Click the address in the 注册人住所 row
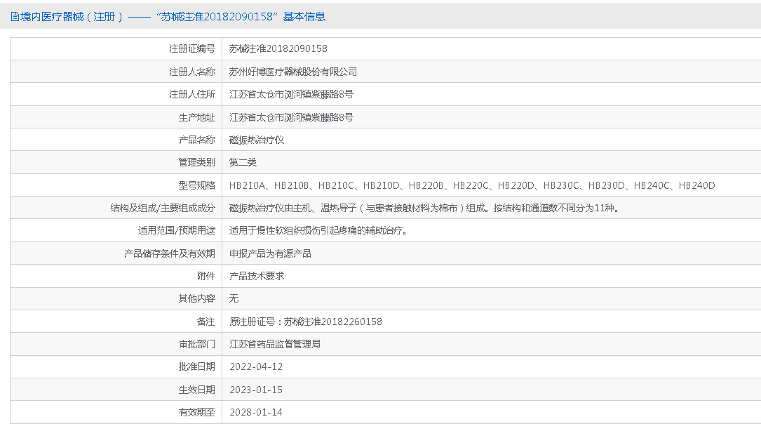 coord(291,94)
